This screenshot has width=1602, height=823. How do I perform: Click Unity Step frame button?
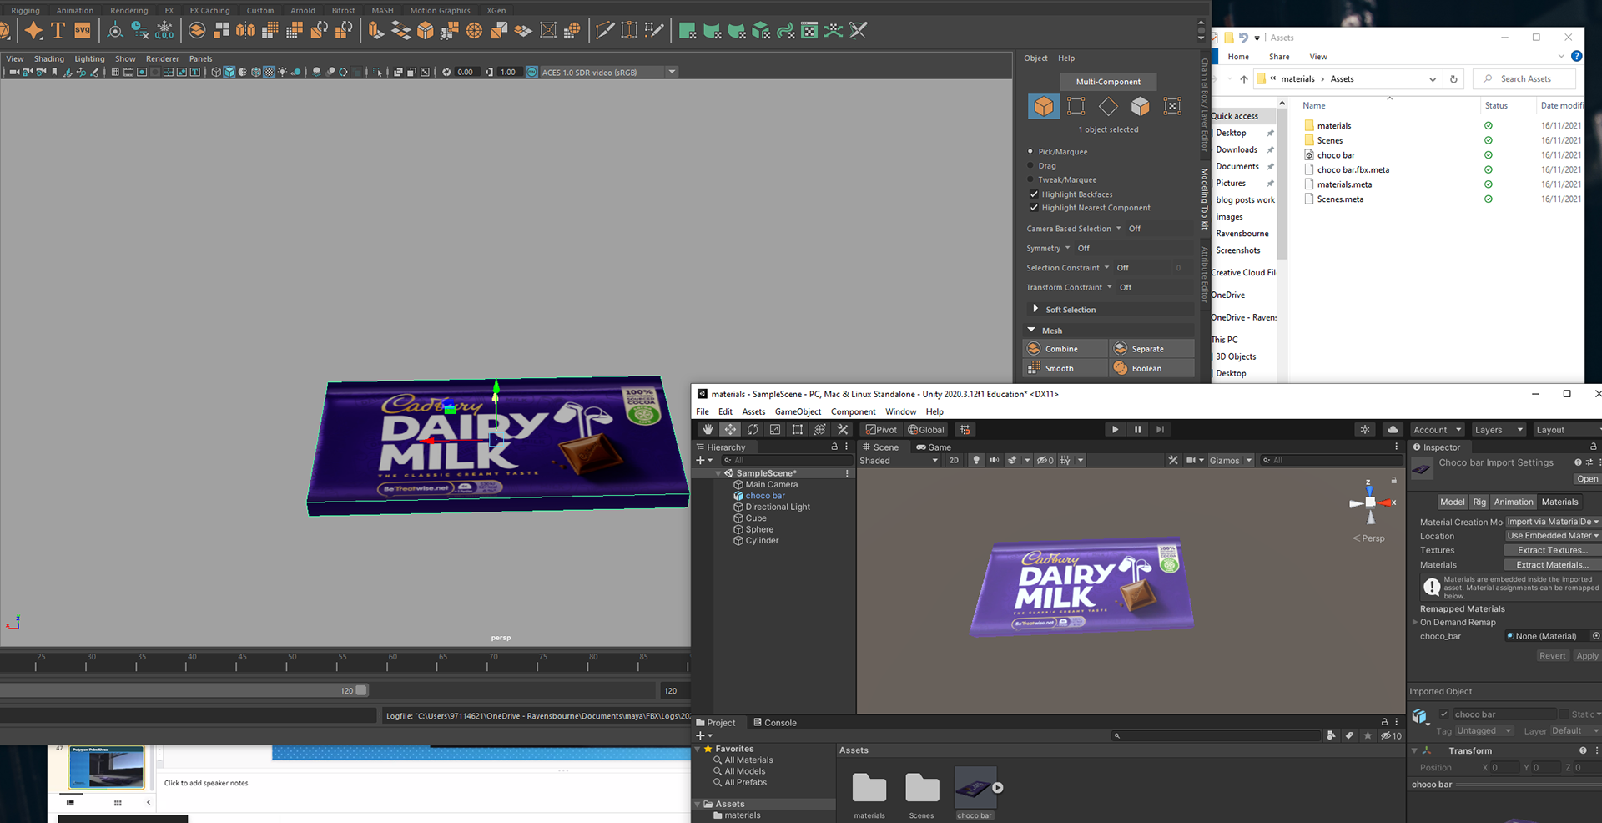(1160, 430)
